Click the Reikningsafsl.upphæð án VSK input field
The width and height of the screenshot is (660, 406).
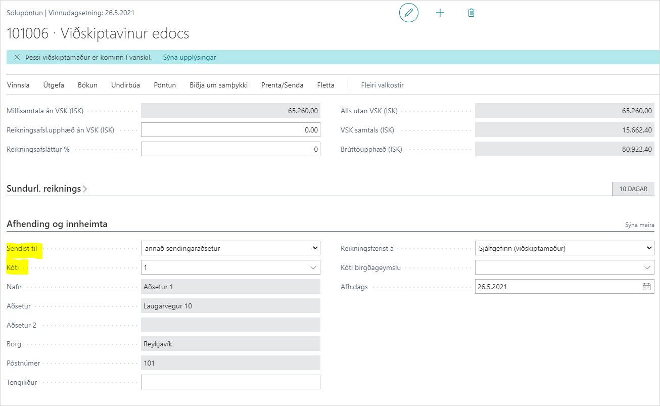click(230, 130)
